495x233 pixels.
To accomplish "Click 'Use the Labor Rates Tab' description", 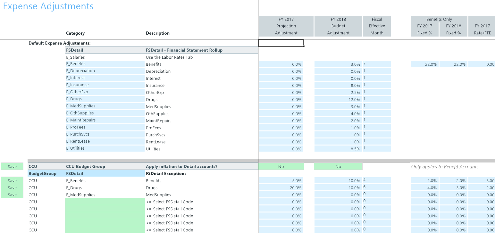I will (169, 57).
